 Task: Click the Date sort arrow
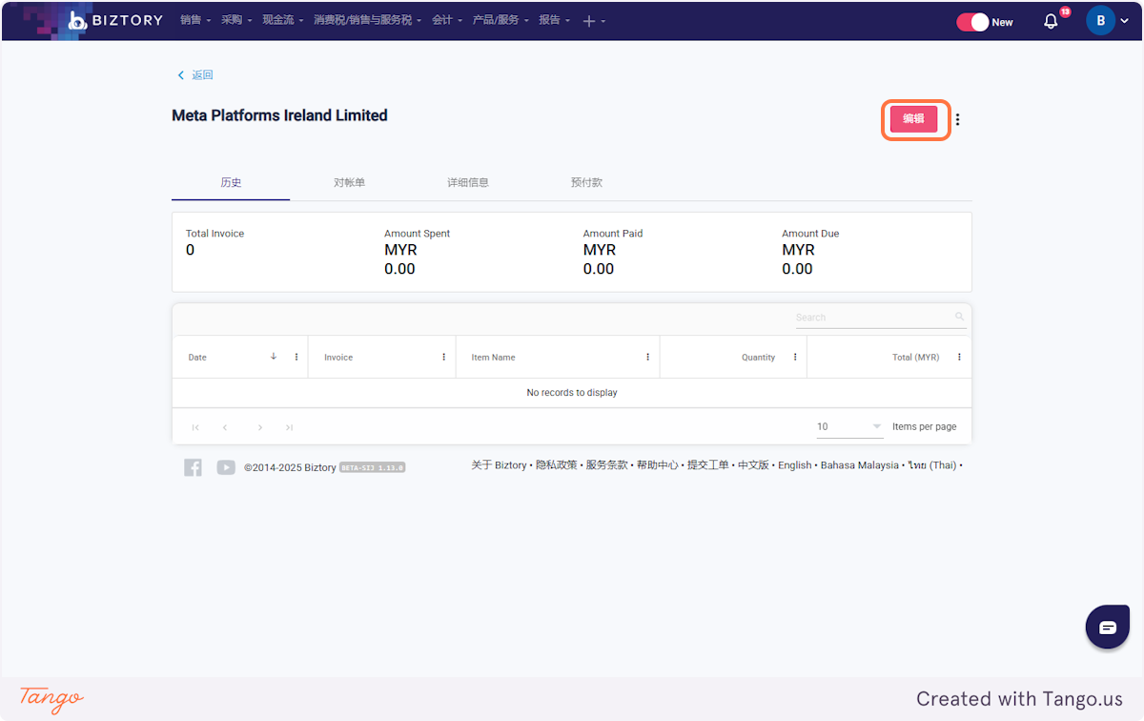click(x=274, y=357)
